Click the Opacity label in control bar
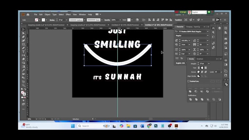This screenshot has height=140, width=249. click(107, 20)
